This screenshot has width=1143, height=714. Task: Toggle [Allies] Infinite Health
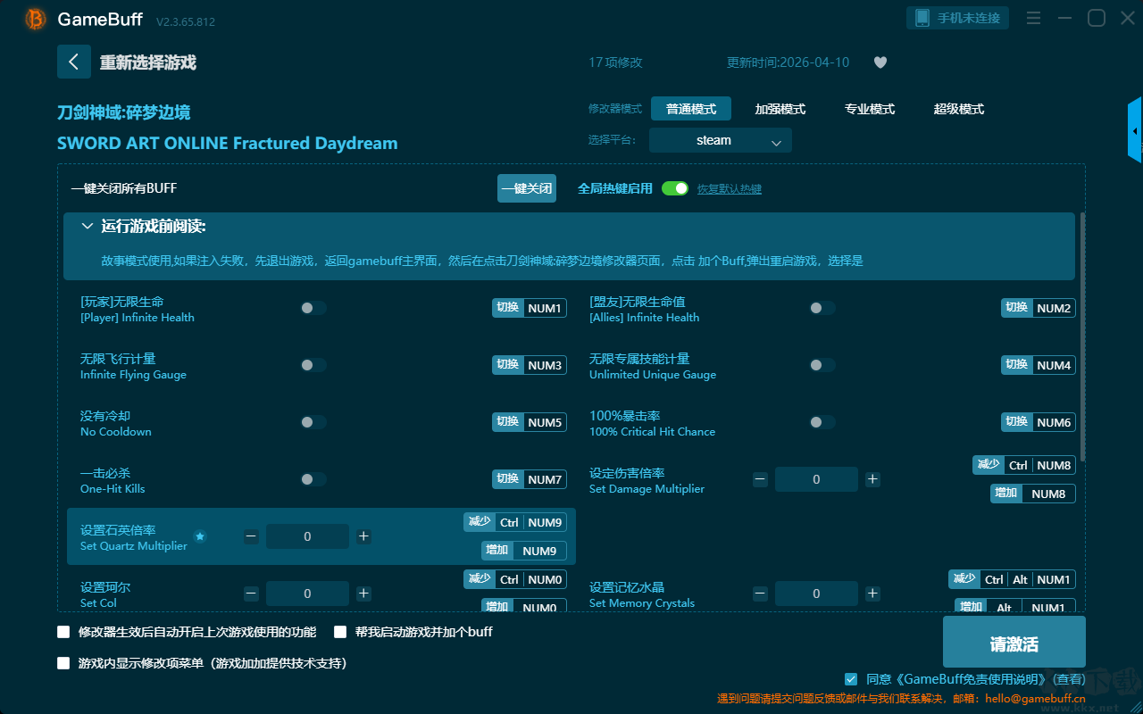coord(822,308)
